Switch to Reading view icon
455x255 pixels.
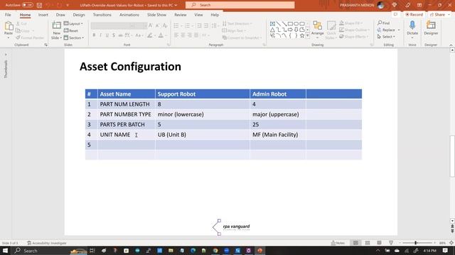click(379, 243)
